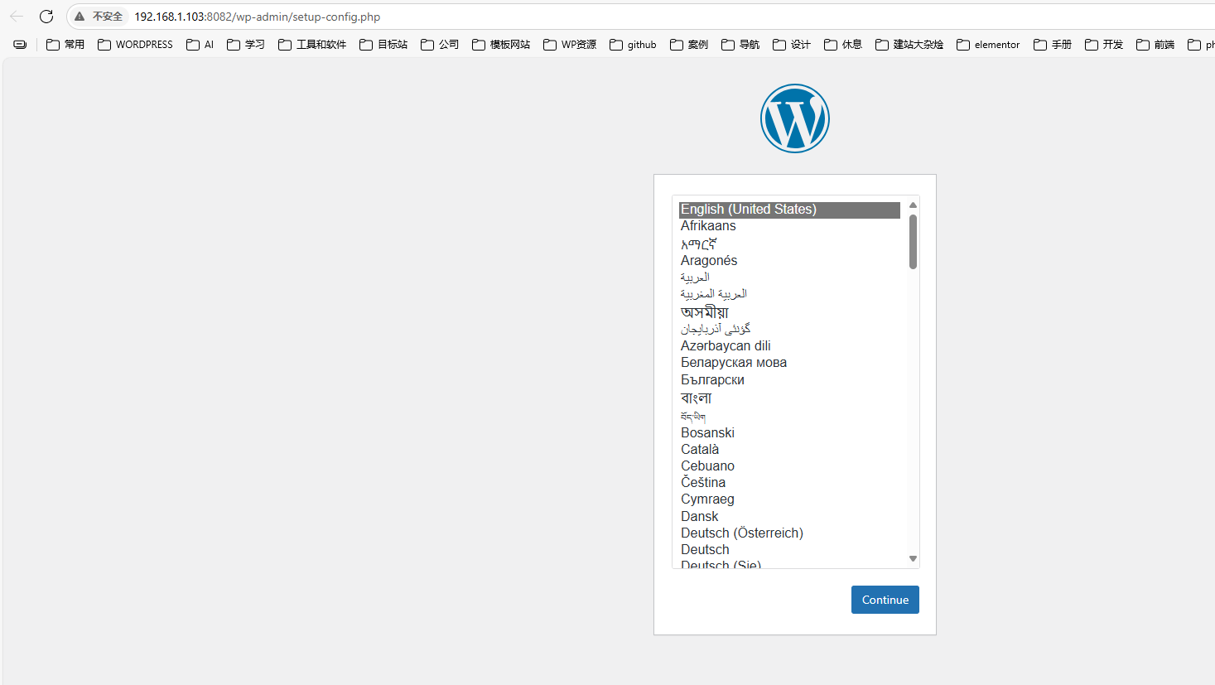Screen dimensions: 1215x685
Task: Click the leftmost bookmarks bar icon
Action: (x=20, y=45)
